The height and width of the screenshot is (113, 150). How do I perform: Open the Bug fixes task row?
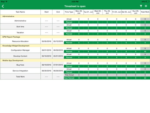tap(20, 65)
